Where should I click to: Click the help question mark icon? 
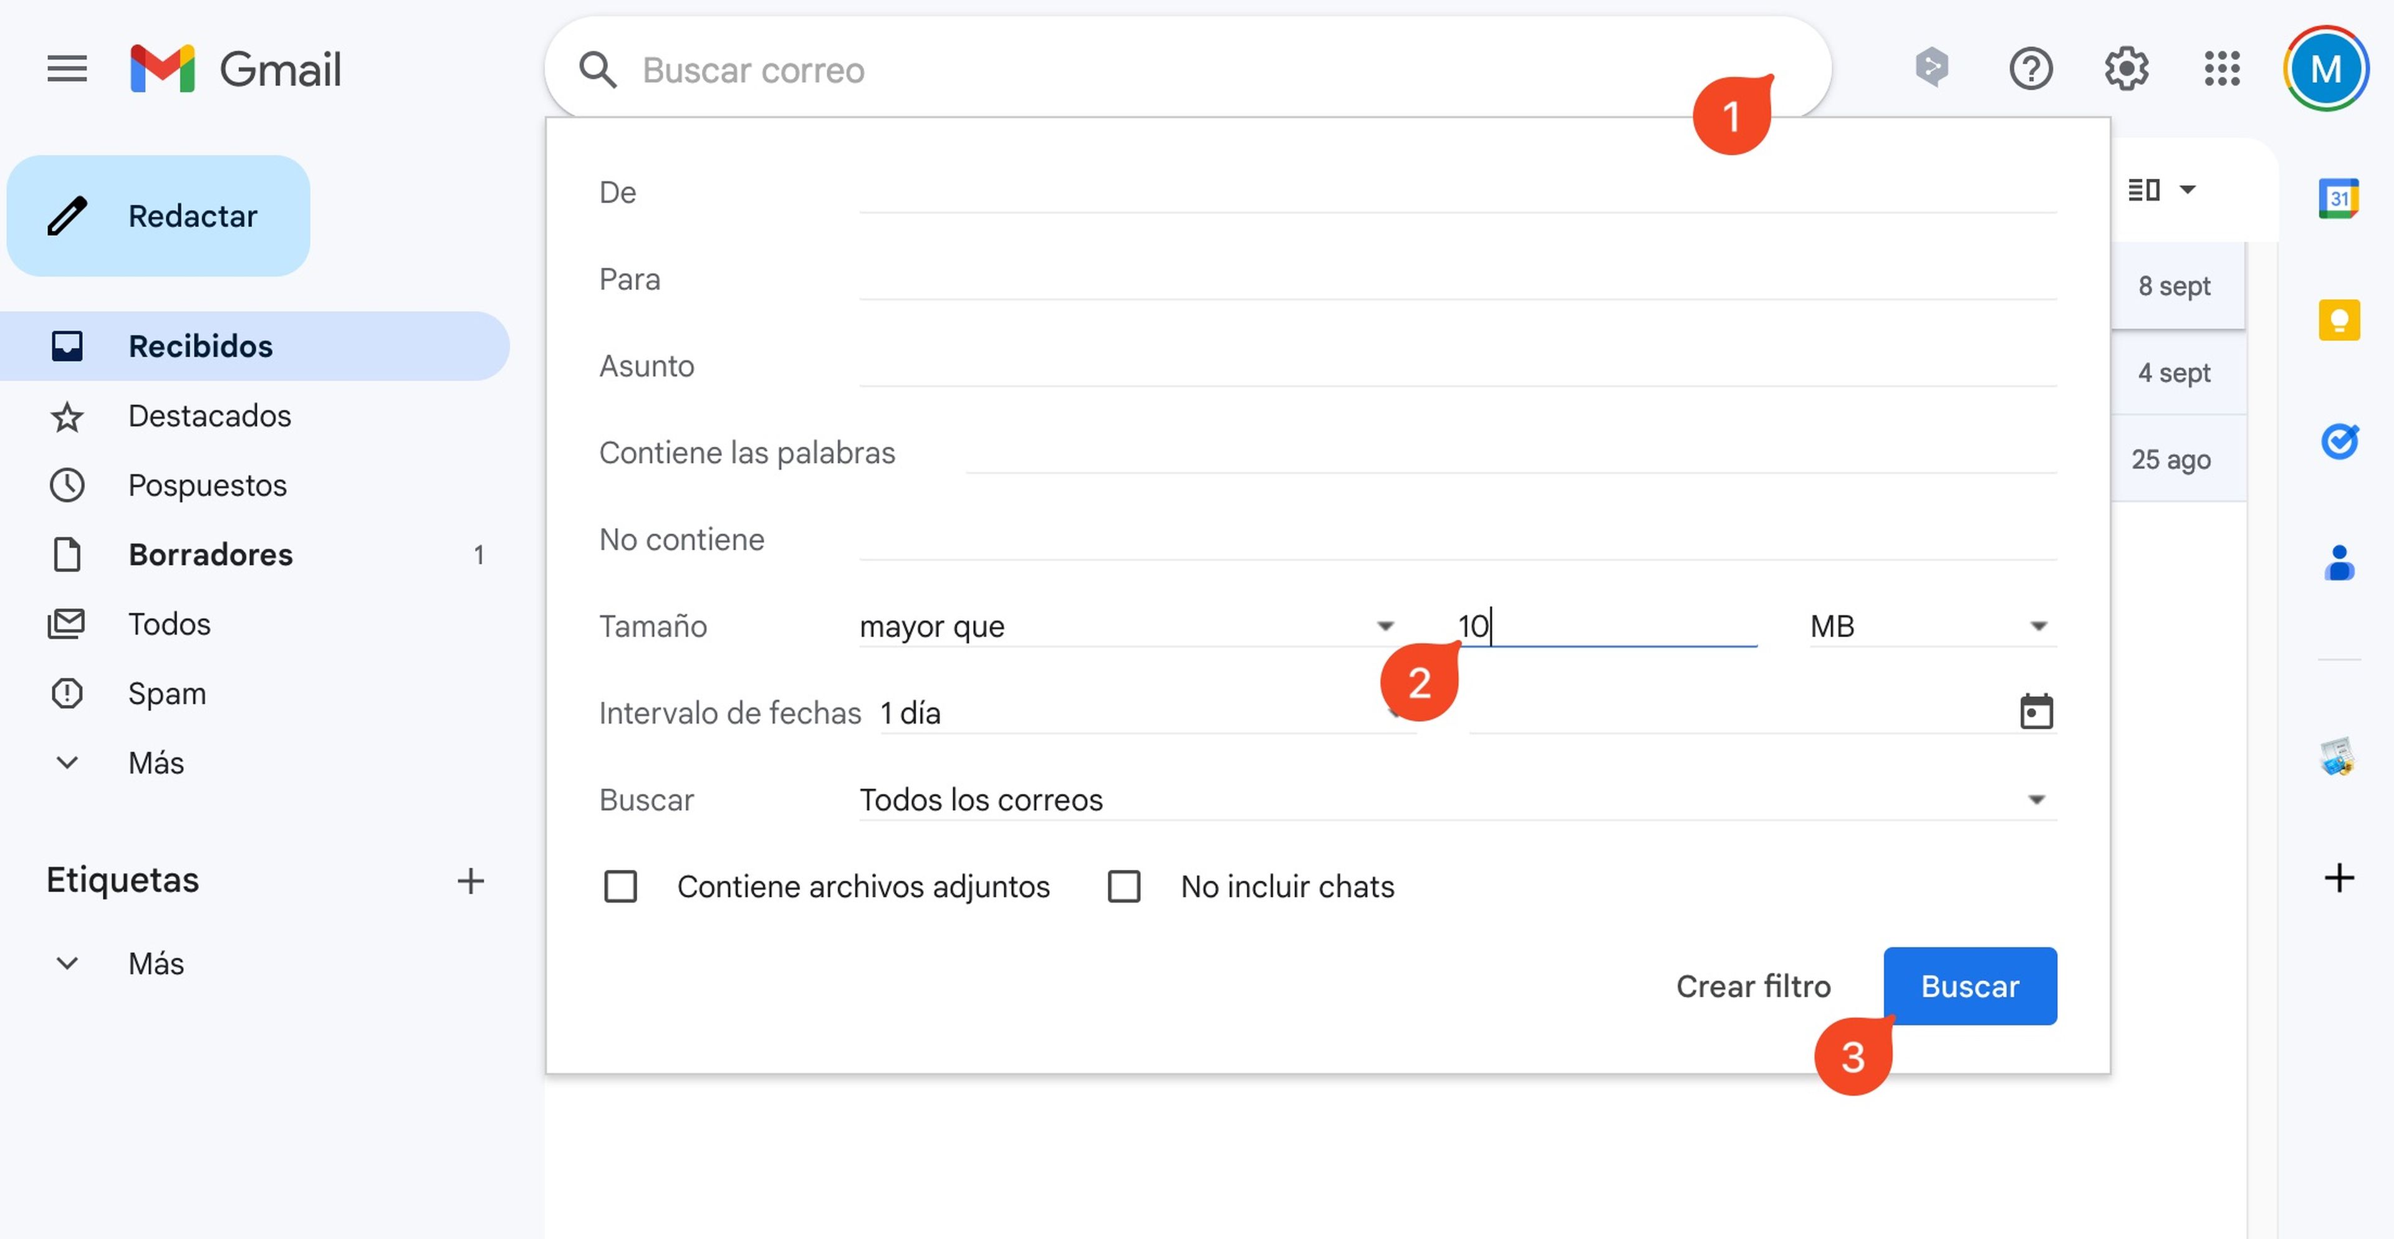tap(2030, 69)
